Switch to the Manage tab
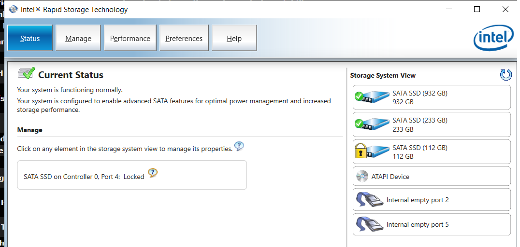Image resolution: width=520 pixels, height=247 pixels. (78, 39)
